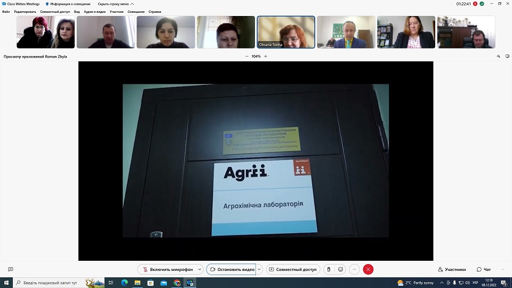
Task: Open notification center icon
Action: pyautogui.click(x=504, y=283)
